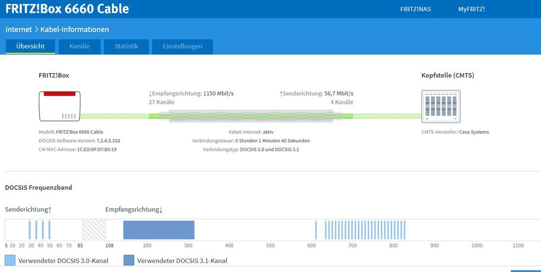Go to the Einstellungen tab
This screenshot has width=541, height=272.
pyautogui.click(x=182, y=47)
